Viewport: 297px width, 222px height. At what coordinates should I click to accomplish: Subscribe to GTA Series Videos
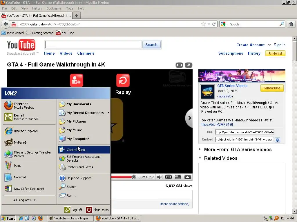[x=272, y=88]
